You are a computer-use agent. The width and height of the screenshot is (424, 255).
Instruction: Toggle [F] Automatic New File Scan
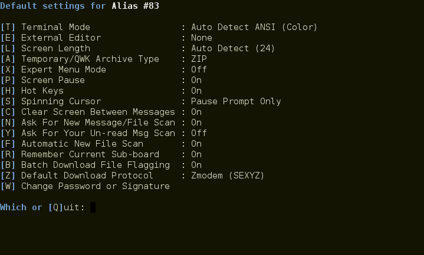pos(101,144)
